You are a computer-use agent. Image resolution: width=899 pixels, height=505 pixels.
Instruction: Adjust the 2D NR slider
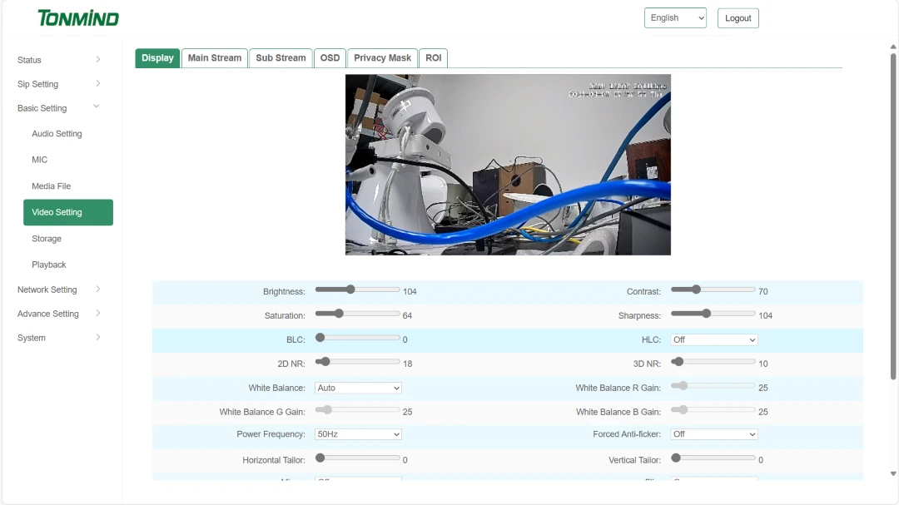357,362
